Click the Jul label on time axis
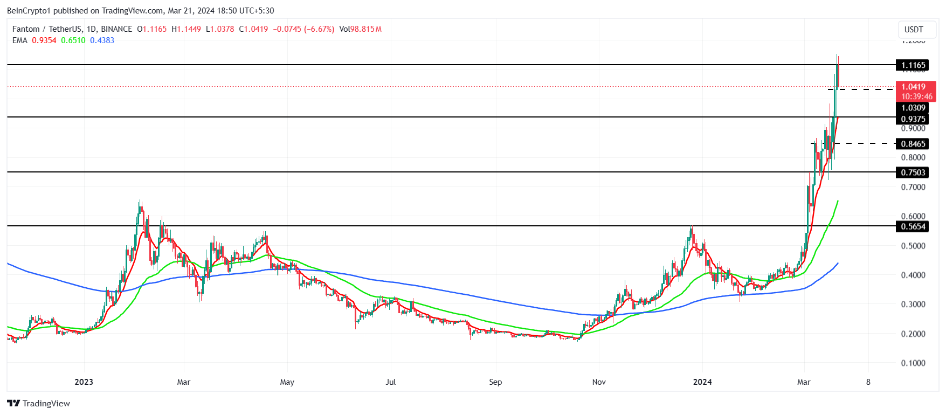The image size is (946, 415). (391, 382)
